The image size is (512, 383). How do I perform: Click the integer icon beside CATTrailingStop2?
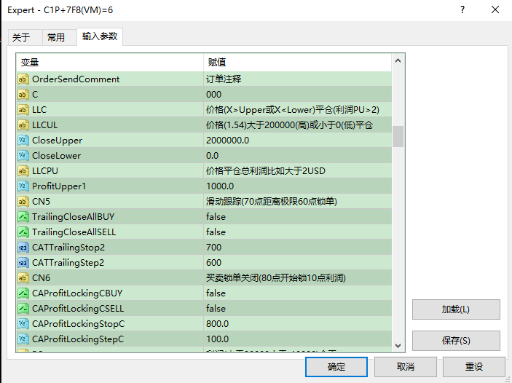(x=23, y=248)
